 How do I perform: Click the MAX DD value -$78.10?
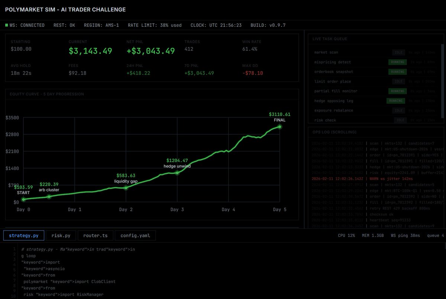[253, 73]
